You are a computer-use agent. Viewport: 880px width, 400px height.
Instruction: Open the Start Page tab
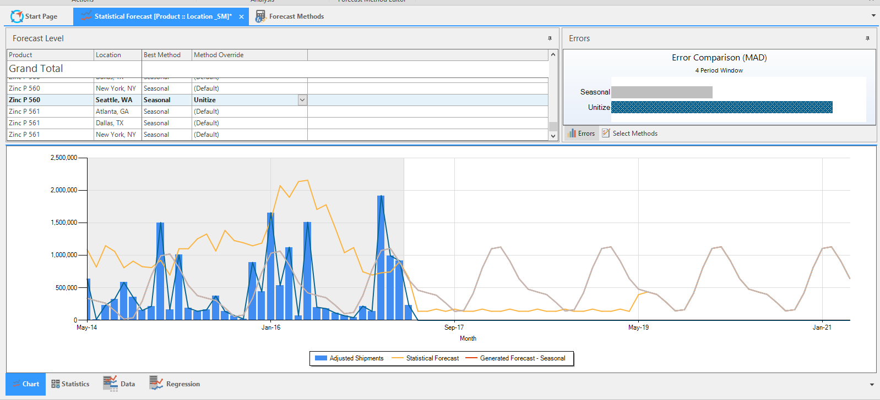(34, 16)
